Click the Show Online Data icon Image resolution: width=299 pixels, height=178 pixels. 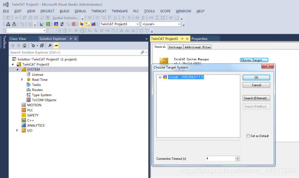[x=82, y=24]
